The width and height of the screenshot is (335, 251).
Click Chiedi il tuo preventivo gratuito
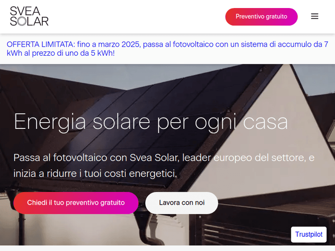click(x=76, y=202)
